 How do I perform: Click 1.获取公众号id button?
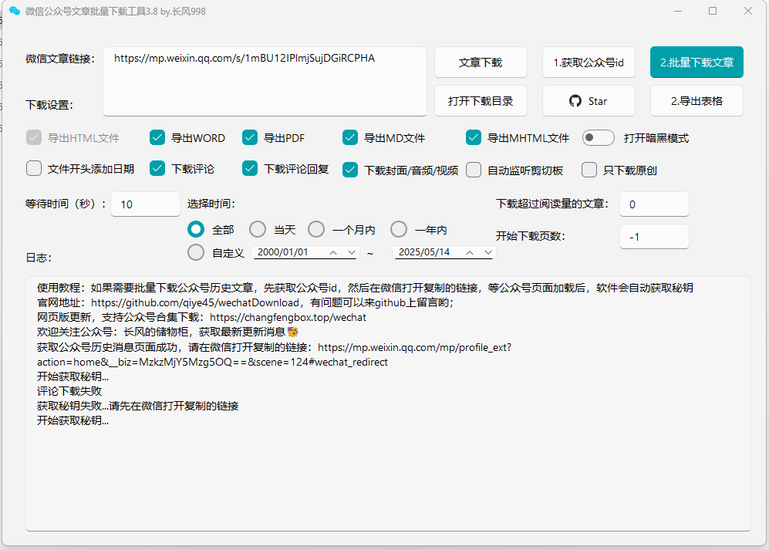tap(589, 62)
